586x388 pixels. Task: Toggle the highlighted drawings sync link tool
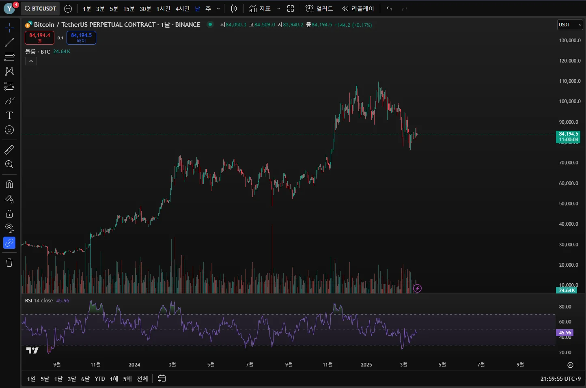click(9, 243)
